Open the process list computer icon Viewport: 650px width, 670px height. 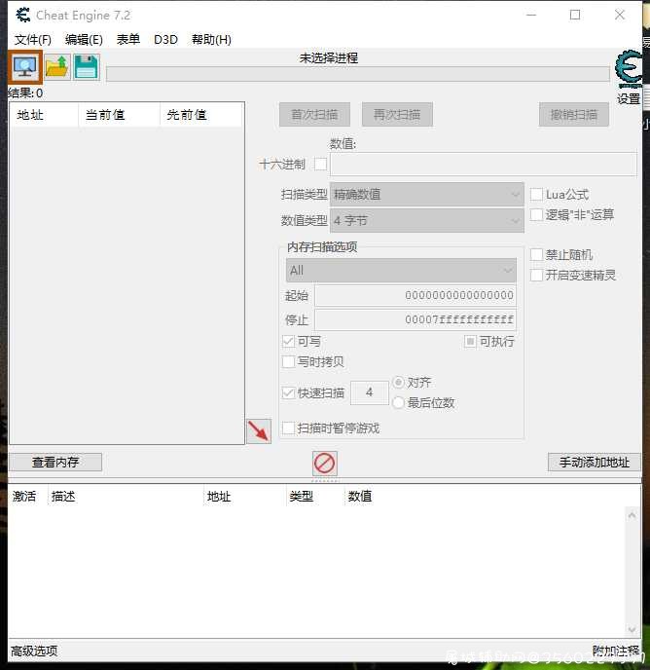(25, 67)
